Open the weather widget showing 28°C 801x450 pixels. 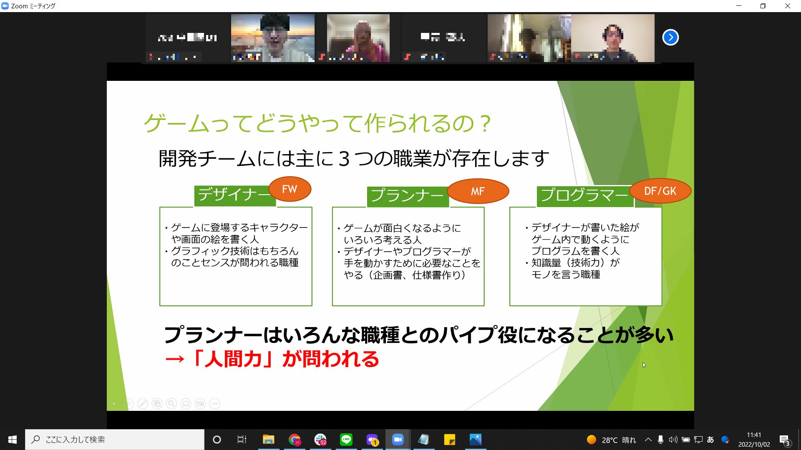pos(612,440)
